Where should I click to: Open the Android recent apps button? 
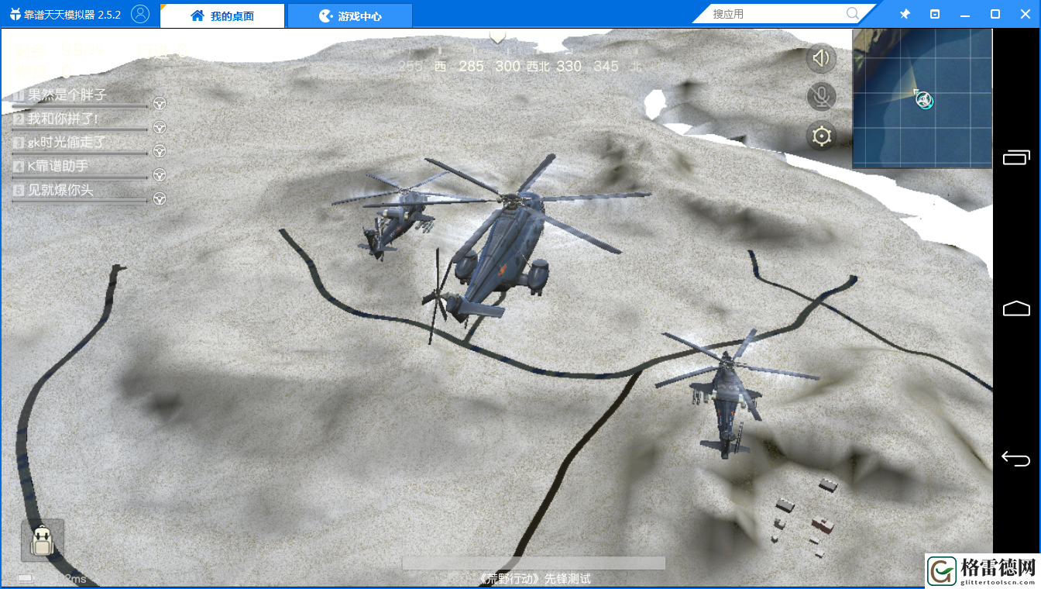tap(1016, 157)
